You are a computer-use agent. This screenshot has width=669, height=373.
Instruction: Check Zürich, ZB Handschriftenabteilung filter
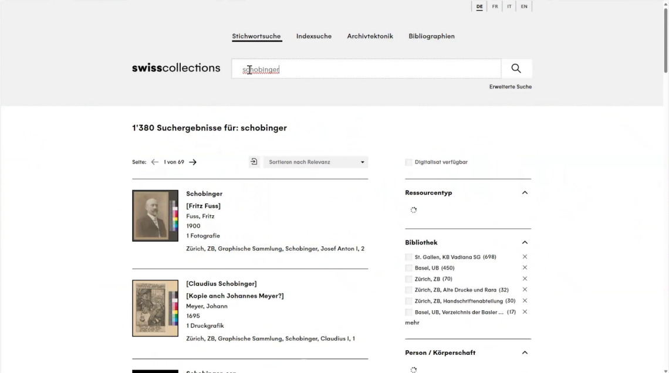click(x=409, y=301)
